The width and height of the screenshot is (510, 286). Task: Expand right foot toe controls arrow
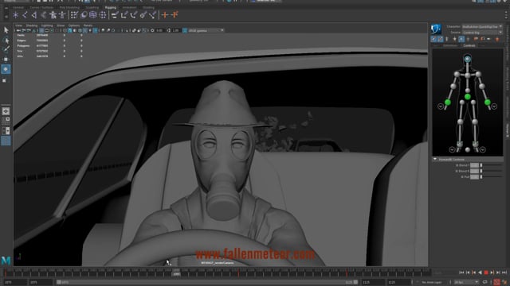(452, 149)
